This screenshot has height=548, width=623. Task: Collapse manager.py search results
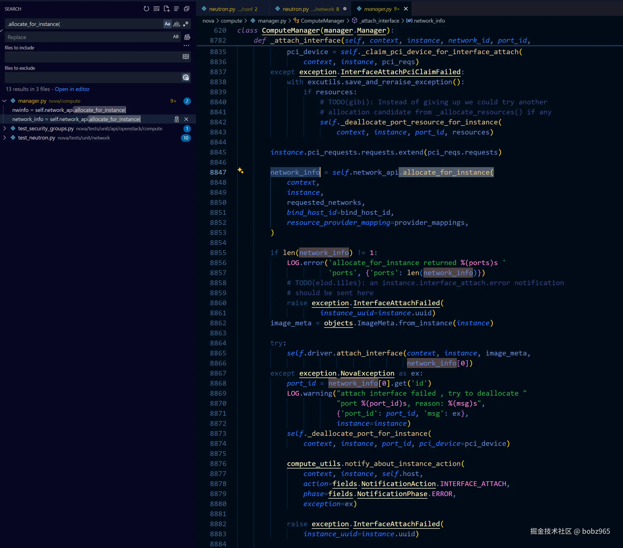pyautogui.click(x=4, y=101)
